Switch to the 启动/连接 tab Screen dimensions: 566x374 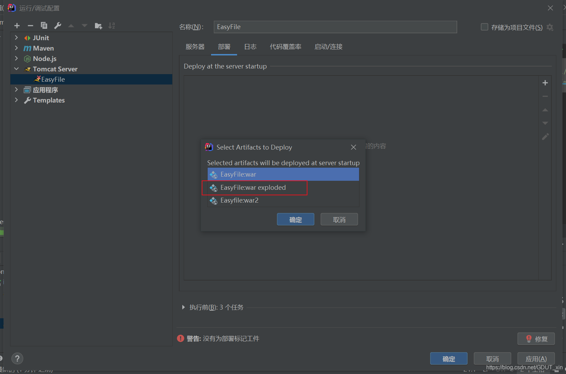tap(329, 47)
